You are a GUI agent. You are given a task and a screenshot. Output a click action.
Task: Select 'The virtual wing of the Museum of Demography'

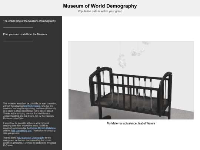pos(30,21)
